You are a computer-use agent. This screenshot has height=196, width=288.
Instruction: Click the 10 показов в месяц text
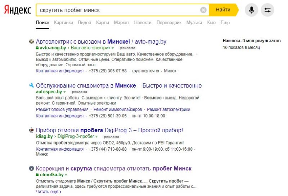tap(241, 48)
